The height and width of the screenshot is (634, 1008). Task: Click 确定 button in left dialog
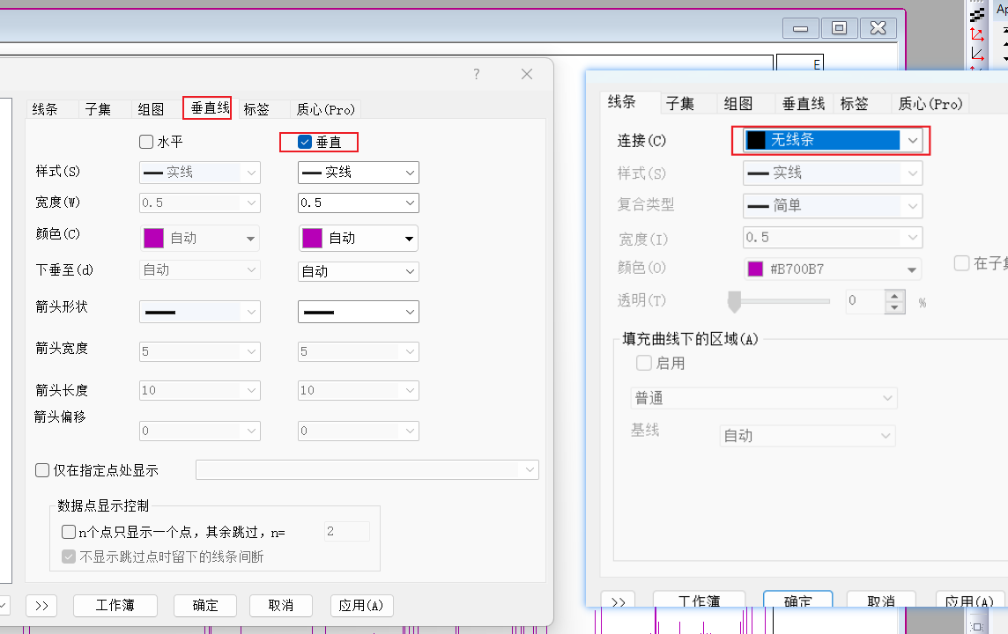(205, 605)
